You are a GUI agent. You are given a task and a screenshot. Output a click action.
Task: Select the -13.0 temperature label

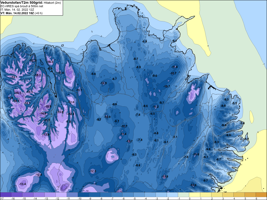tap(60, 112)
